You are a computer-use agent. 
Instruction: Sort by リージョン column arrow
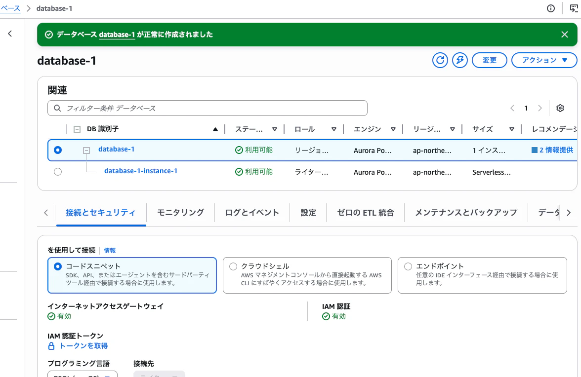(x=453, y=129)
